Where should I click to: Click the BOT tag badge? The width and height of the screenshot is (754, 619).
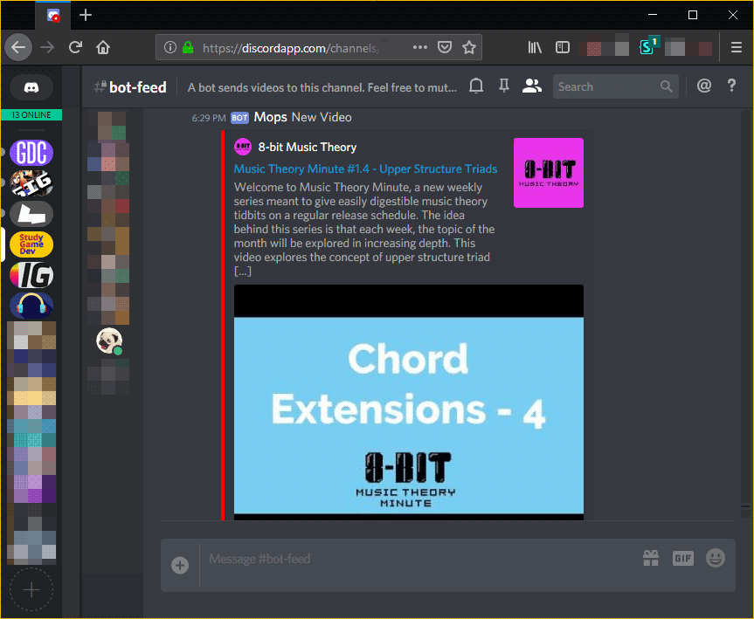[x=239, y=118]
